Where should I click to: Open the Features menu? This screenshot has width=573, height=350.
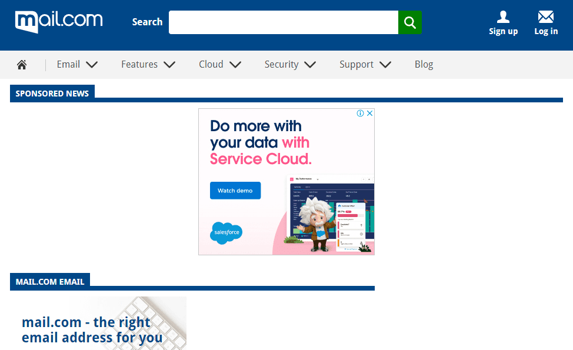tap(139, 64)
